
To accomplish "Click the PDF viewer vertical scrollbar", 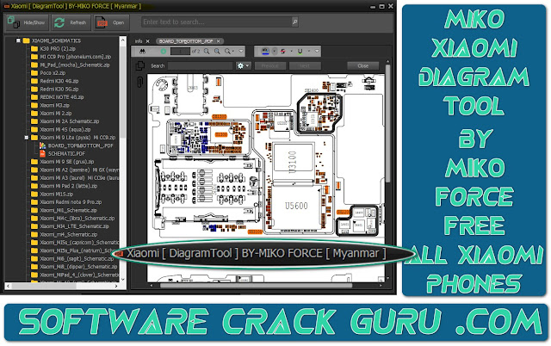I will (x=387, y=123).
